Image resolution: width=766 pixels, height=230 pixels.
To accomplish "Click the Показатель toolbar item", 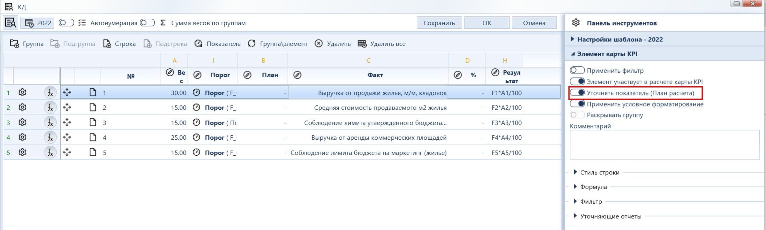I will 217,44.
